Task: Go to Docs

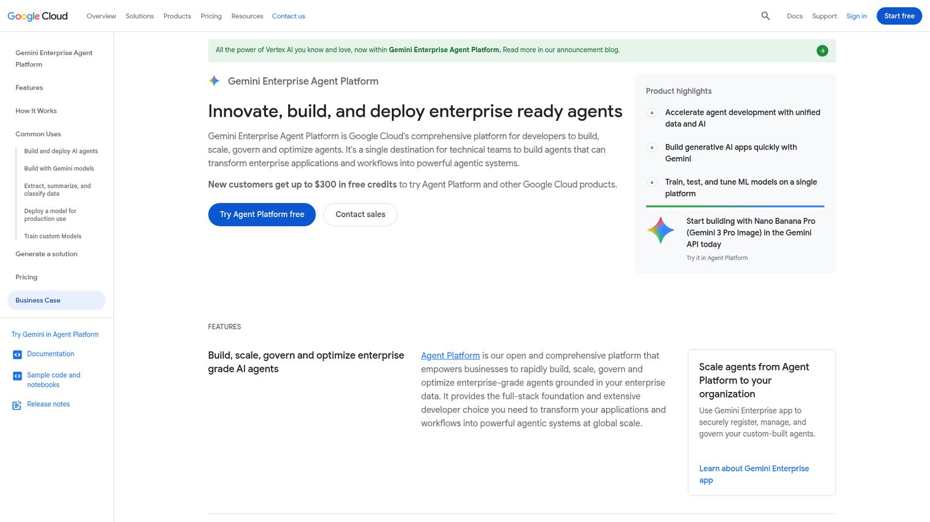Action: [794, 16]
